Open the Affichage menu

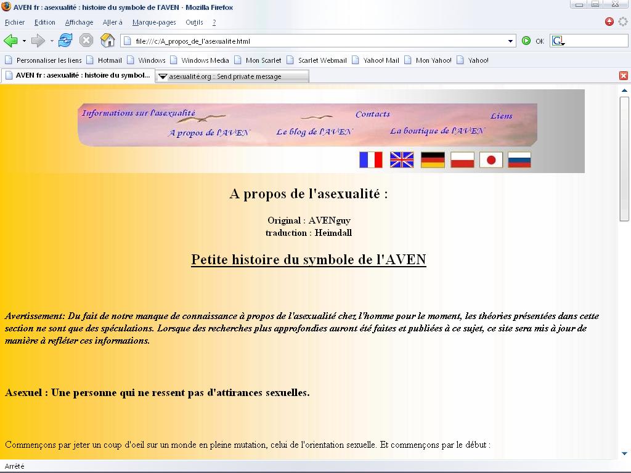point(79,23)
